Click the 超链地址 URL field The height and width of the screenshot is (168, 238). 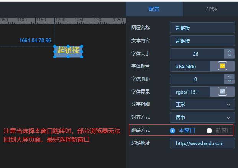pos(202,143)
